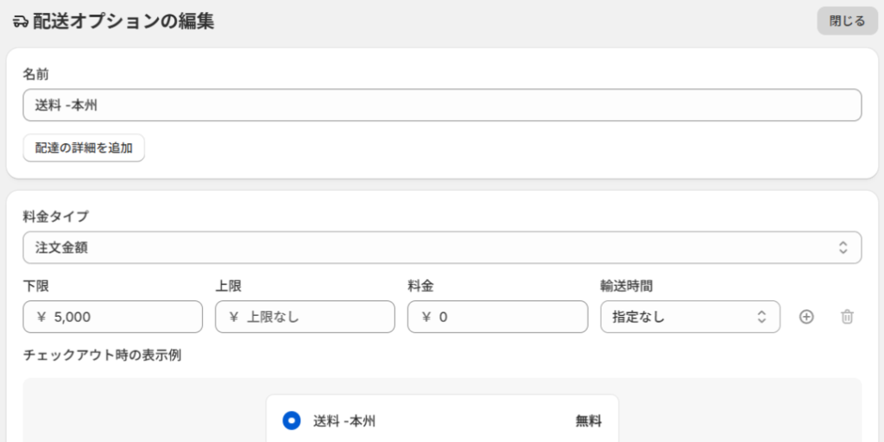Click the 閉じる button
This screenshot has width=884, height=442.
847,22
